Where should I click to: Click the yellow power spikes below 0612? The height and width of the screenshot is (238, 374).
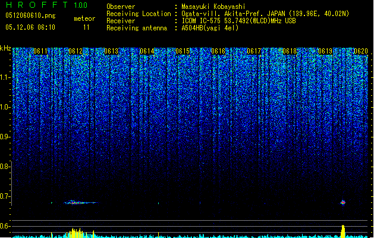tap(76, 233)
